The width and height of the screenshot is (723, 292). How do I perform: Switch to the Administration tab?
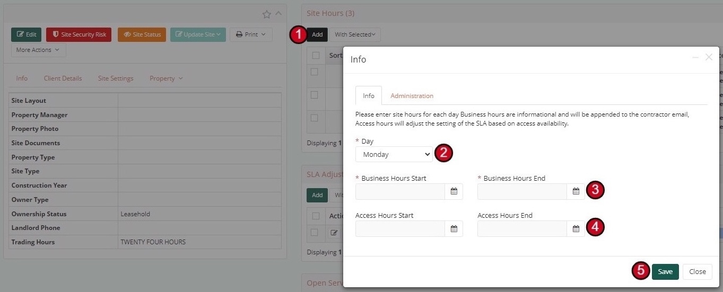[412, 95]
